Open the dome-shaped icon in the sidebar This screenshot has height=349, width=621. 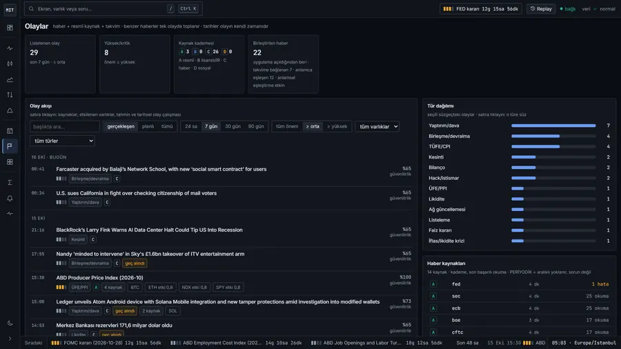click(x=10, y=111)
